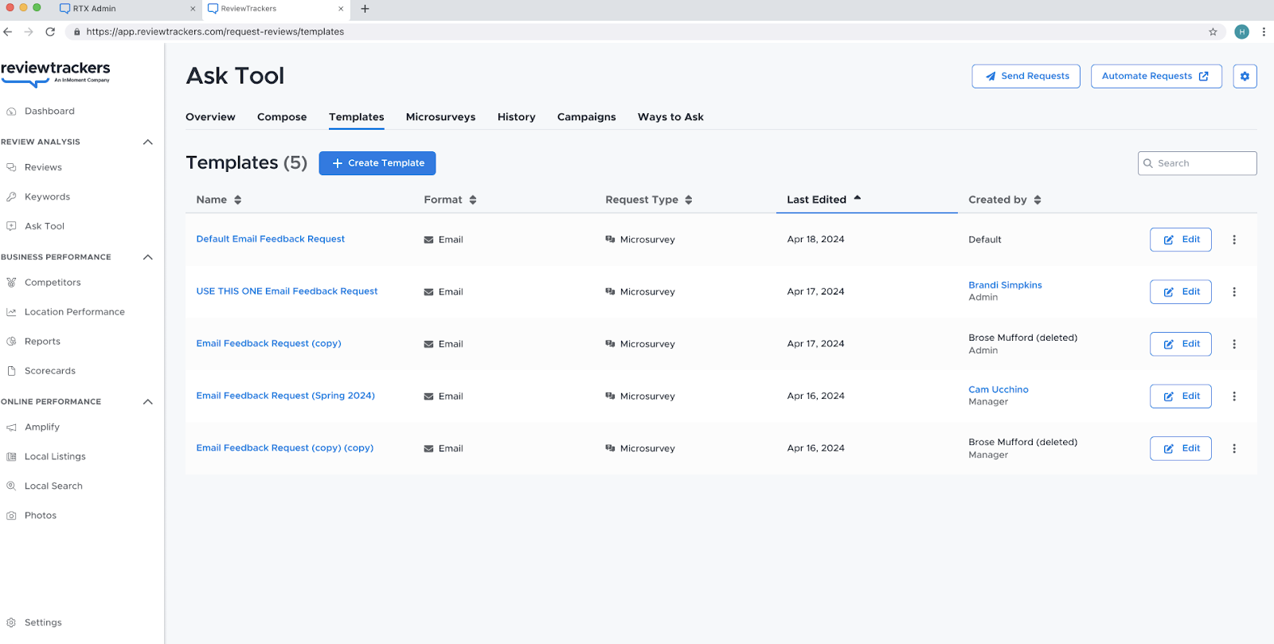This screenshot has height=644, width=1274.
Task: Collapse the Business Performance section
Action: pyautogui.click(x=147, y=257)
